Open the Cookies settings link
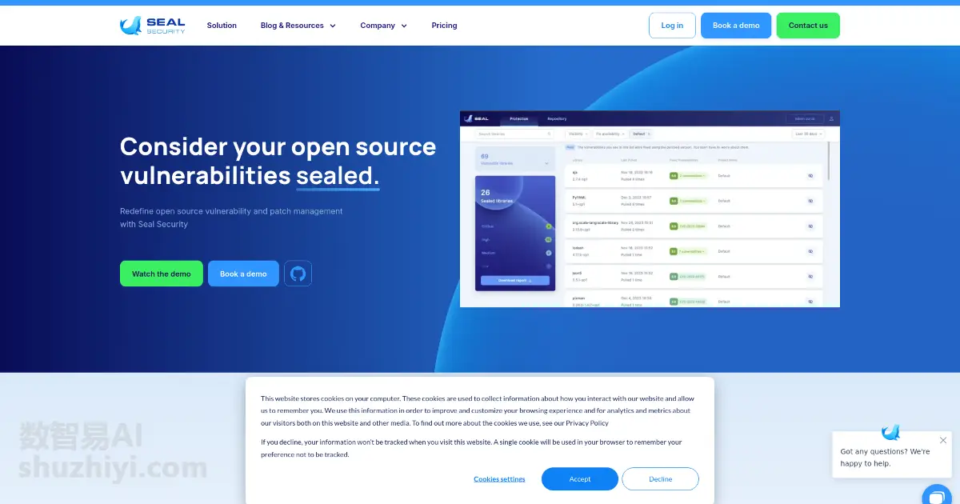Screen dimensions: 960x504 click(499, 479)
